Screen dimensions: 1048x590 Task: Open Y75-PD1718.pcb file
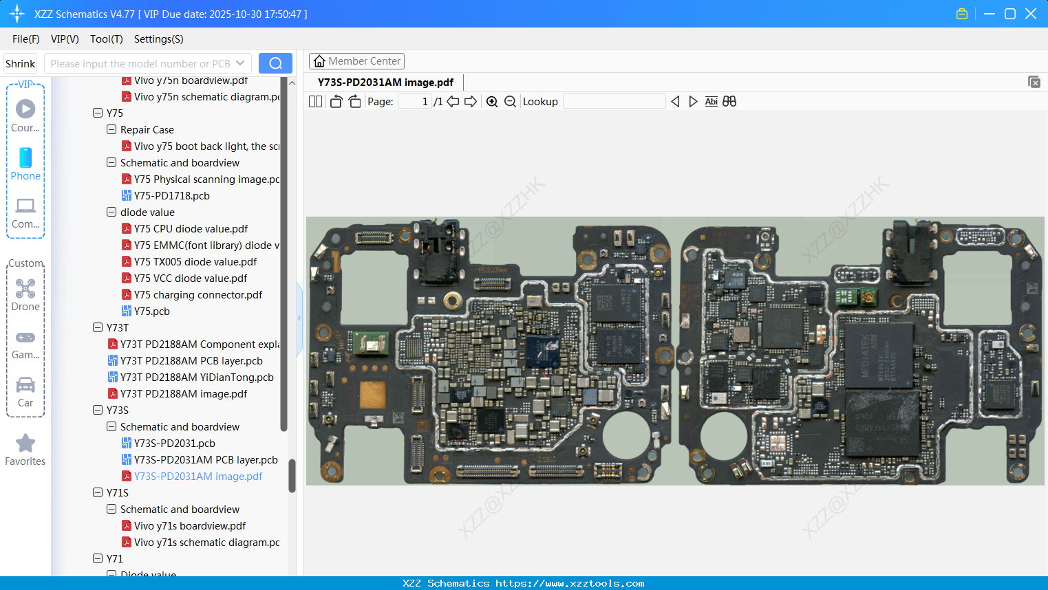pos(172,195)
